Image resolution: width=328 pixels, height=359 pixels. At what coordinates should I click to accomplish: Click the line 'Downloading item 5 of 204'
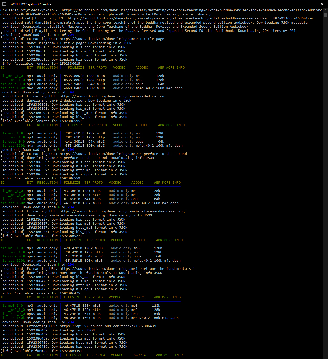pyautogui.click(x=37, y=265)
